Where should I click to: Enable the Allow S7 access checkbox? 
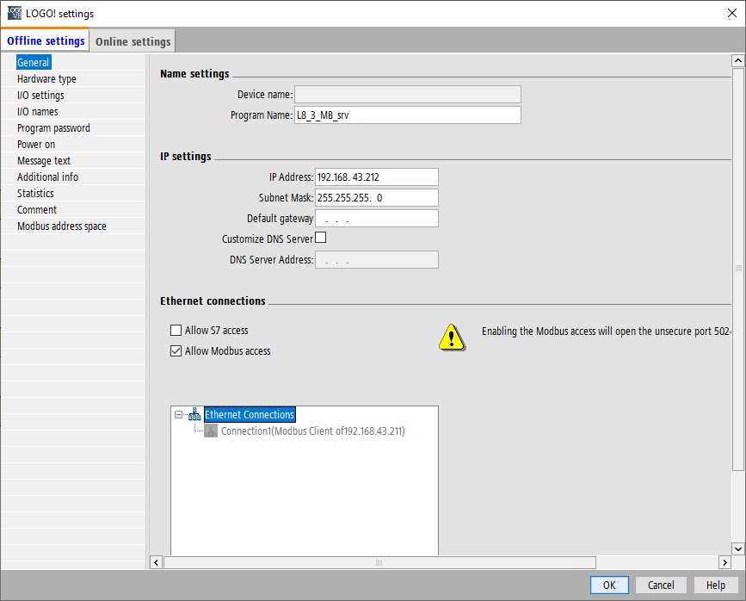[176, 330]
